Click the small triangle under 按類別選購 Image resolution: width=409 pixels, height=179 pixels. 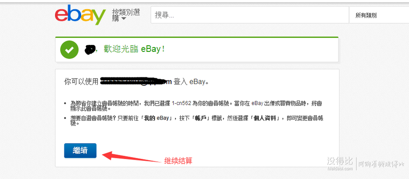pyautogui.click(x=124, y=18)
